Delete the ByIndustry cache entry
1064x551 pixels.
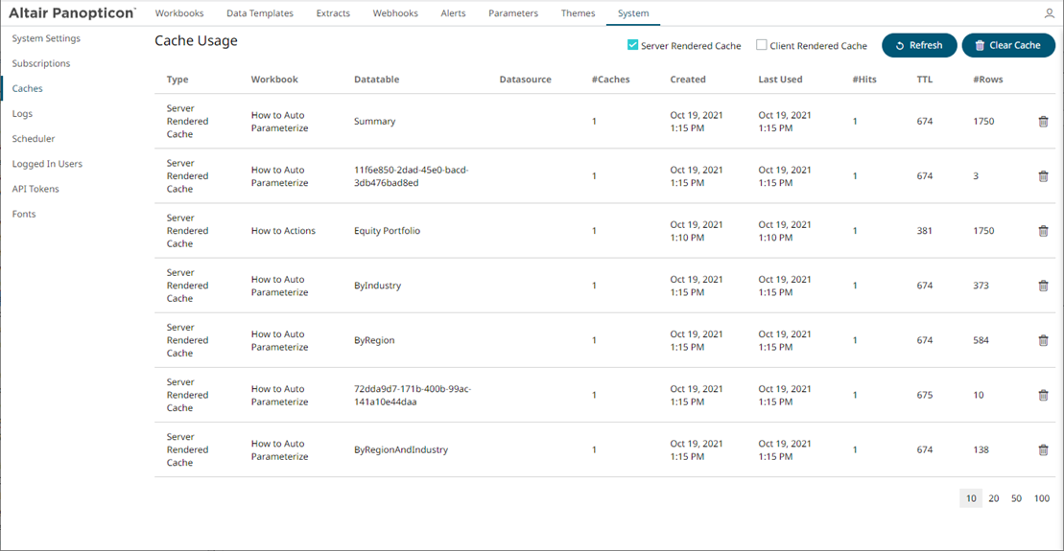[x=1043, y=286]
